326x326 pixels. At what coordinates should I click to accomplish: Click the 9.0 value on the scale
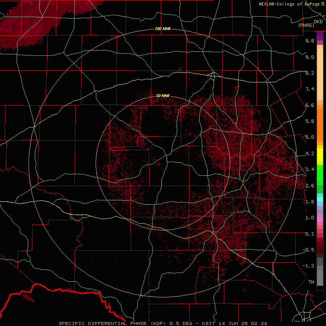point(310,57)
